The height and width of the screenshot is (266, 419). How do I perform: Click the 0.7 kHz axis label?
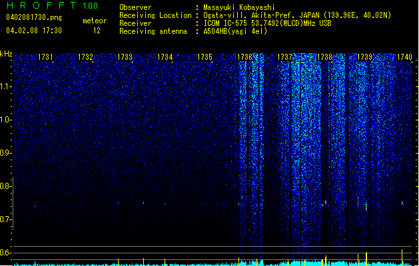click(6, 219)
